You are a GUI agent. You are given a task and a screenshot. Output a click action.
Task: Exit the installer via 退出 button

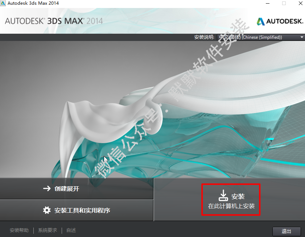coord(287,231)
